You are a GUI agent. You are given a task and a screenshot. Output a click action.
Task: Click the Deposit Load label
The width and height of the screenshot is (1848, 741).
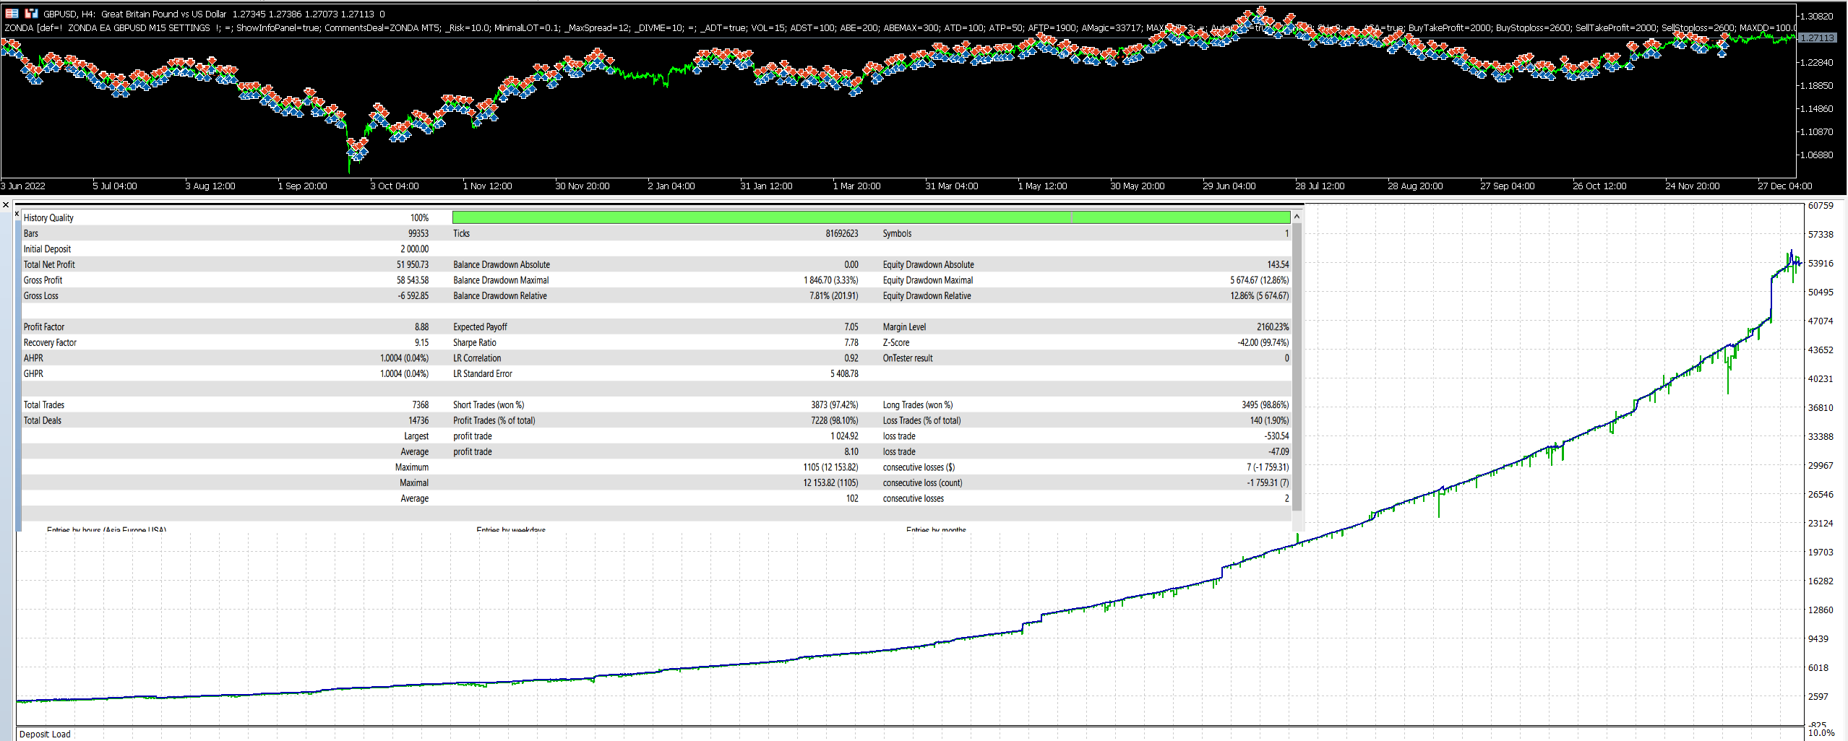[x=45, y=734]
